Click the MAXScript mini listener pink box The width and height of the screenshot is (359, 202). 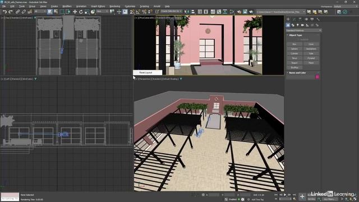[10, 195]
